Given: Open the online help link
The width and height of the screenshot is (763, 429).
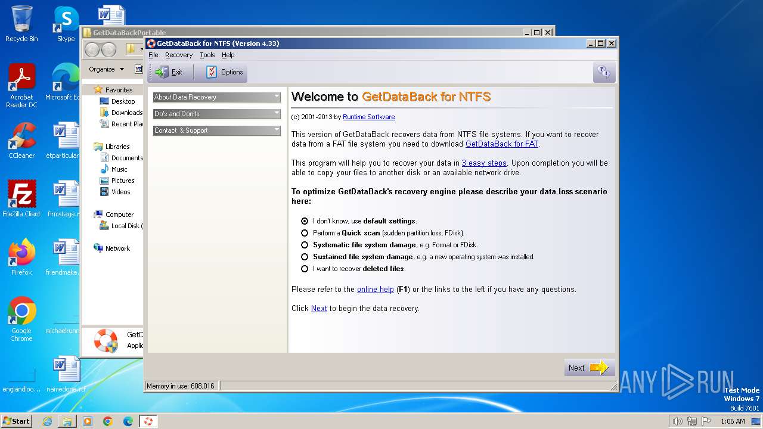Looking at the screenshot, I should (x=376, y=289).
